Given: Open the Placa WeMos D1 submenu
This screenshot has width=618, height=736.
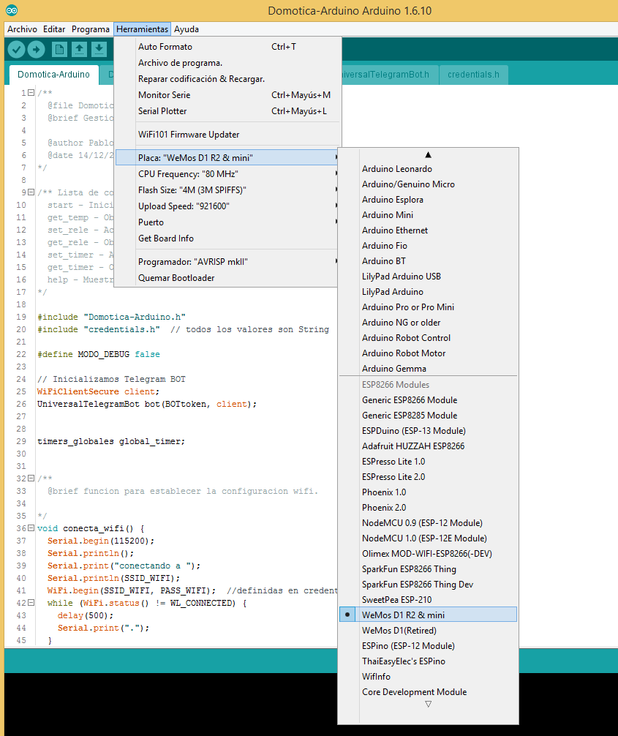Looking at the screenshot, I should tap(227, 158).
